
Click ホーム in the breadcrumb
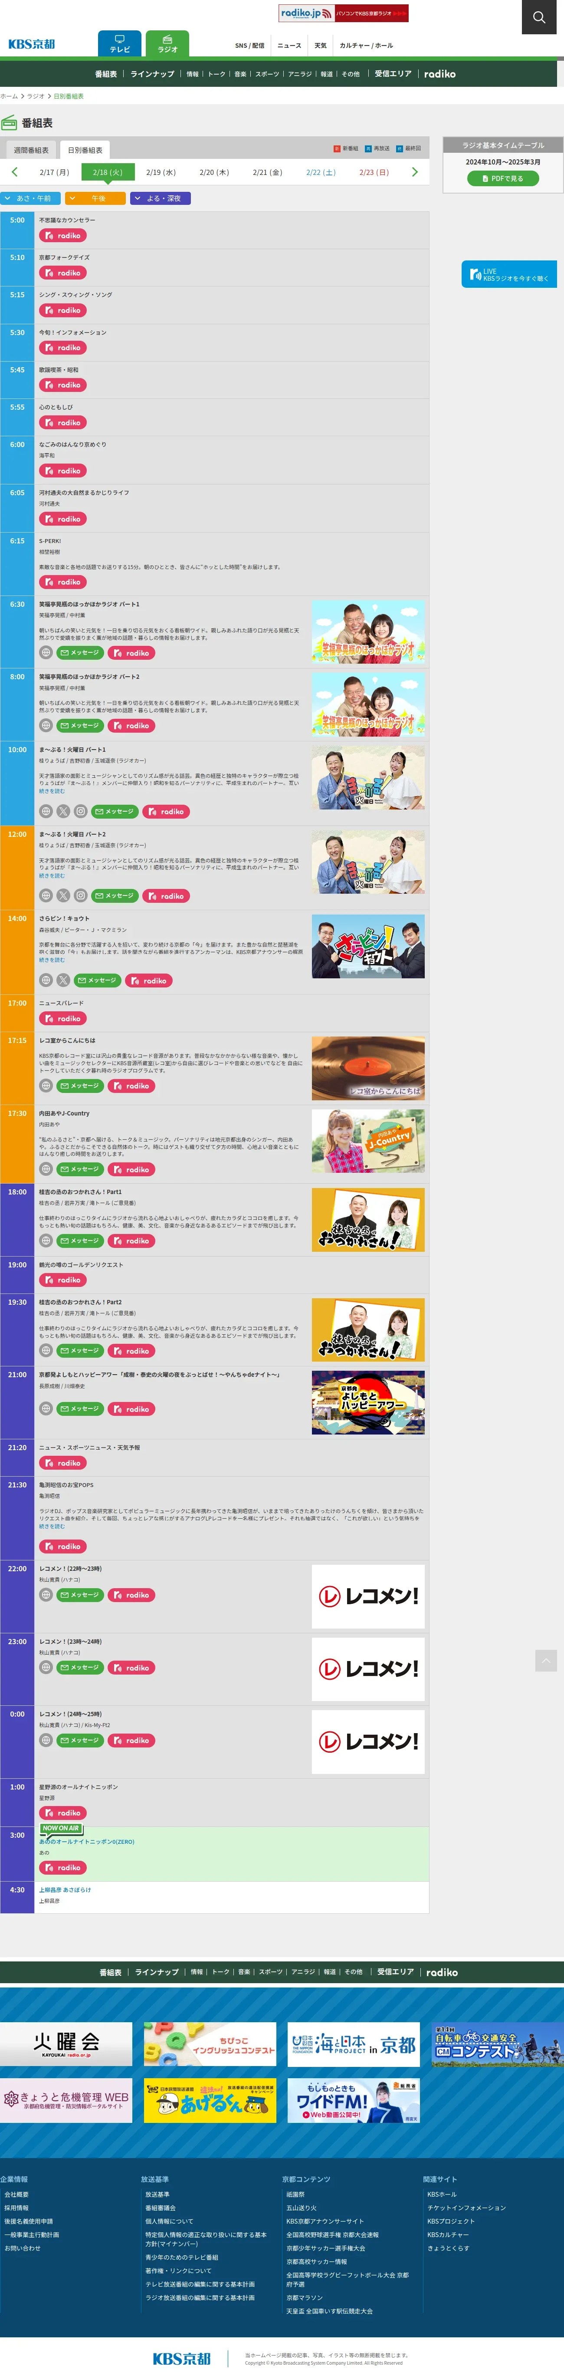(9, 96)
